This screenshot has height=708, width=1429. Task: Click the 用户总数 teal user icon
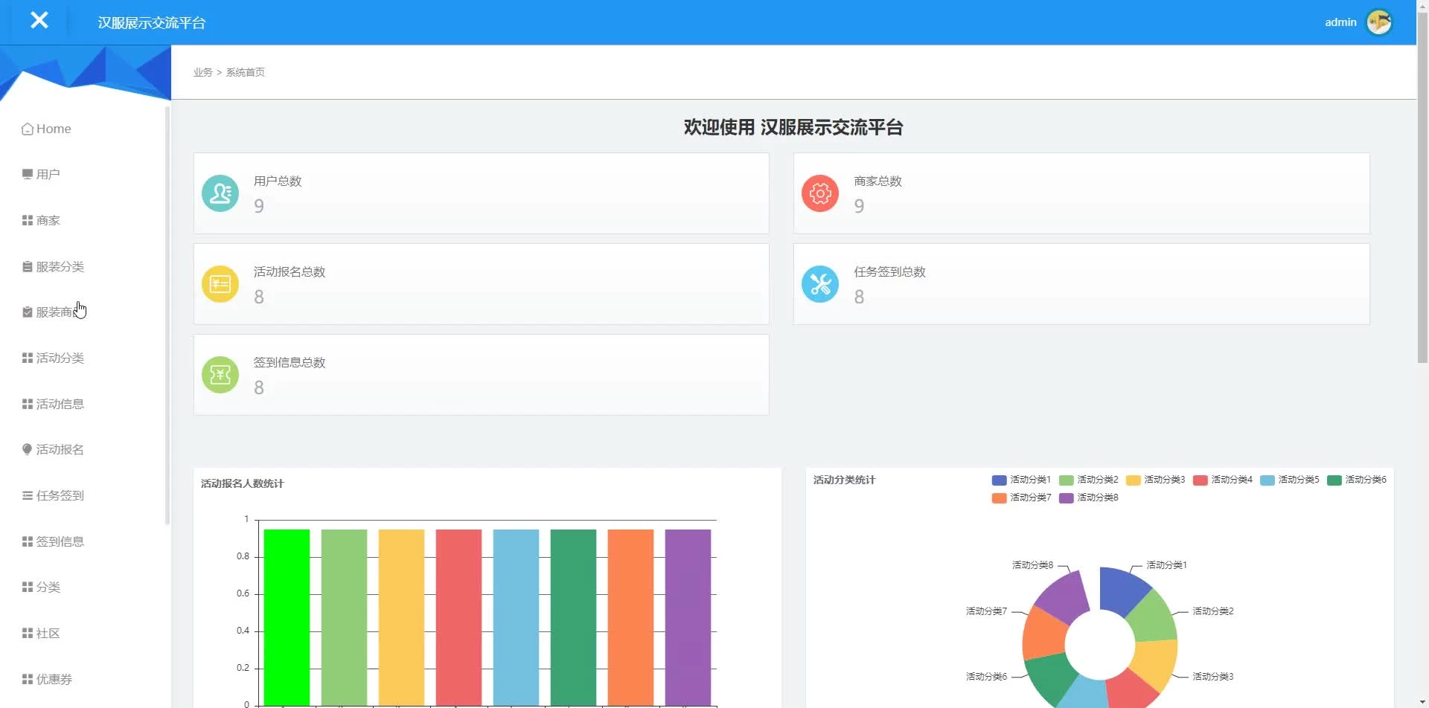pyautogui.click(x=220, y=193)
